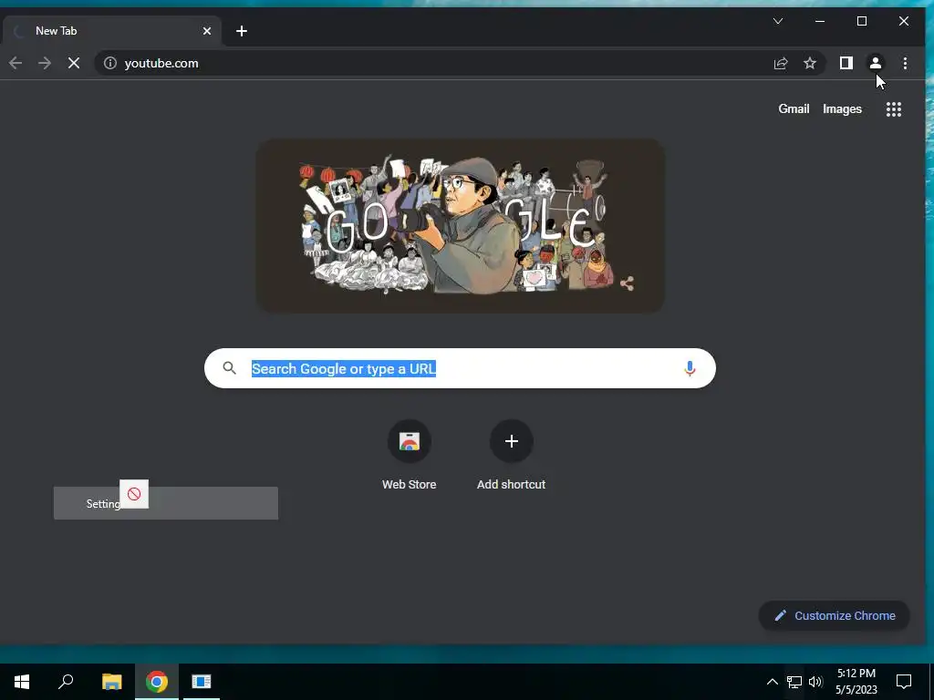Open Windows Start menu
Screen dimensions: 934x700
click(22, 682)
